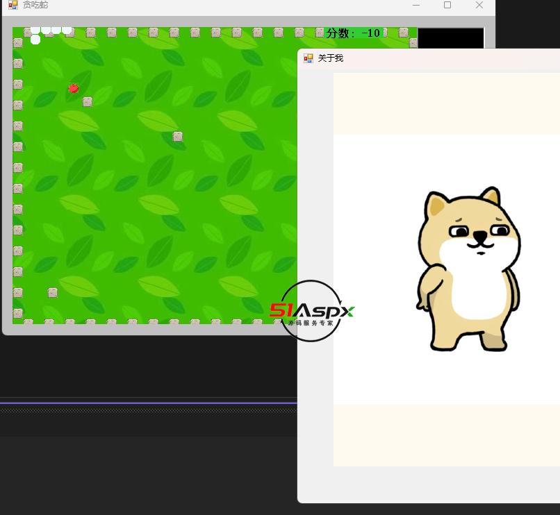Click the stone block beside the red apple
Image resolution: width=560 pixels, height=515 pixels.
[x=88, y=102]
